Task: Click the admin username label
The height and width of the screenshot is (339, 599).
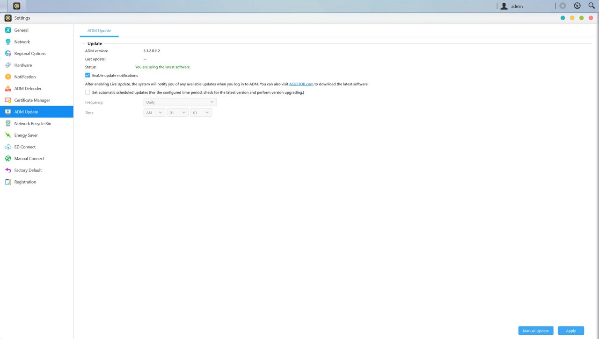Action: pyautogui.click(x=517, y=6)
